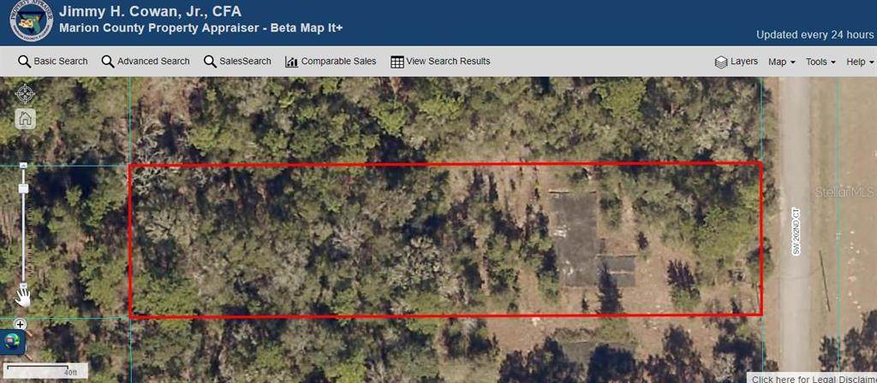The width and height of the screenshot is (877, 383).
Task: Expand the Help dropdown menu
Action: [x=860, y=62]
